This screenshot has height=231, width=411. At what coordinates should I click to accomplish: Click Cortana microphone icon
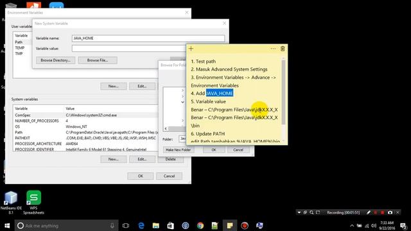[x=112, y=225]
